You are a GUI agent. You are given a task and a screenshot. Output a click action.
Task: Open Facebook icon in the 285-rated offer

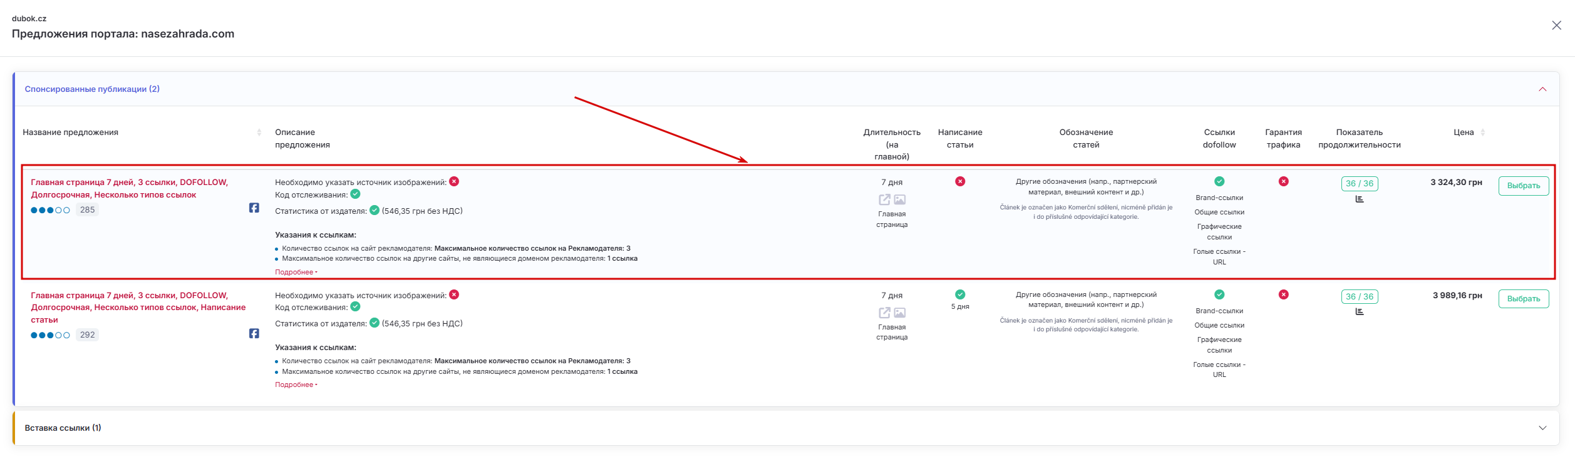[254, 208]
